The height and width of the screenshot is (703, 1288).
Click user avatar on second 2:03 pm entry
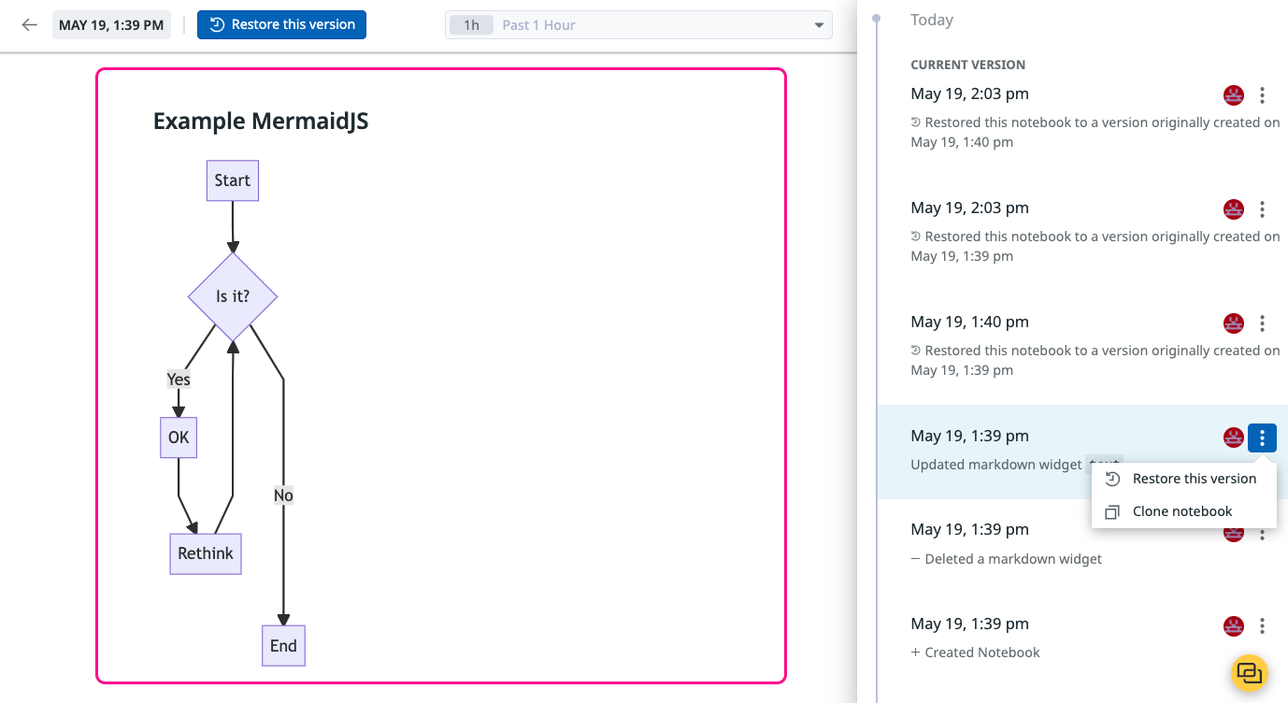pos(1234,208)
